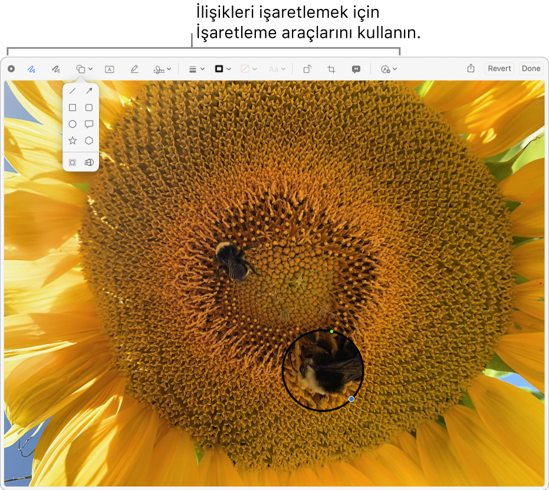
Task: Click the blue loupe resize handle
Action: [x=351, y=399]
